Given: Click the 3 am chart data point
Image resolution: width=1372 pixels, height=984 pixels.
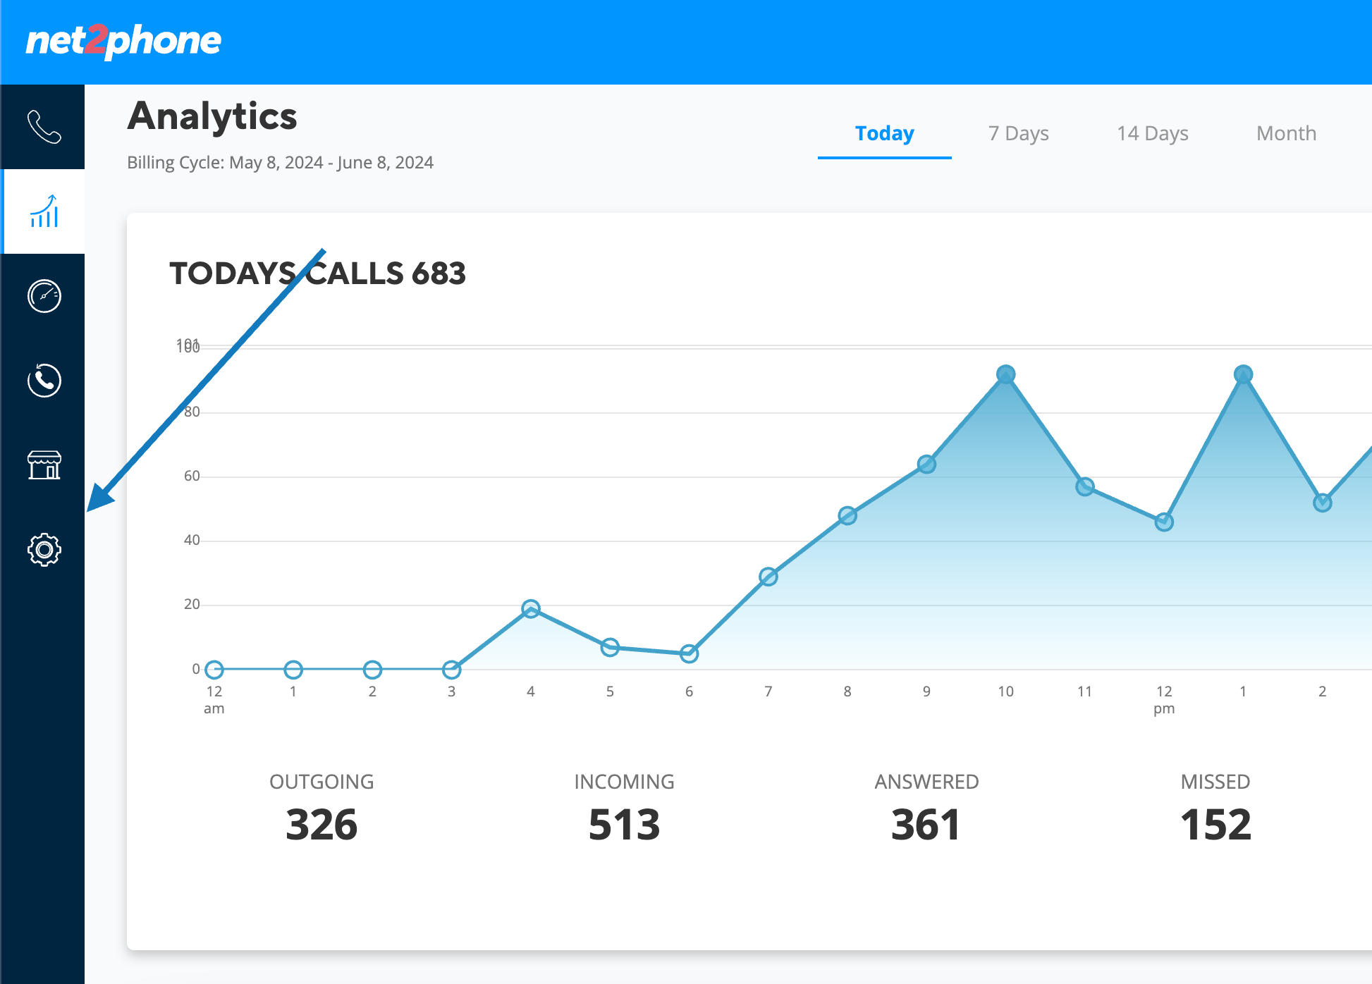Looking at the screenshot, I should click(452, 670).
